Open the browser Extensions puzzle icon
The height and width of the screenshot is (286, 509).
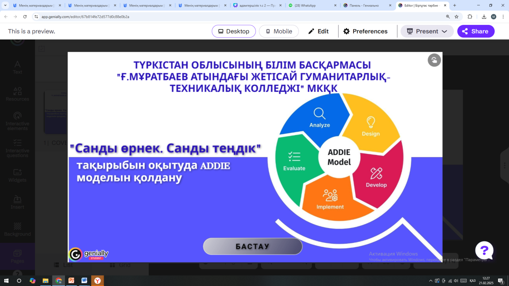(x=470, y=17)
